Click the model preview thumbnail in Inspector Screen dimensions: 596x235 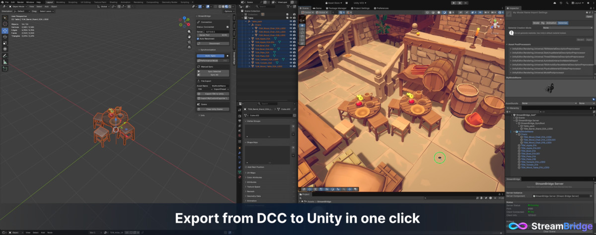coord(550,89)
